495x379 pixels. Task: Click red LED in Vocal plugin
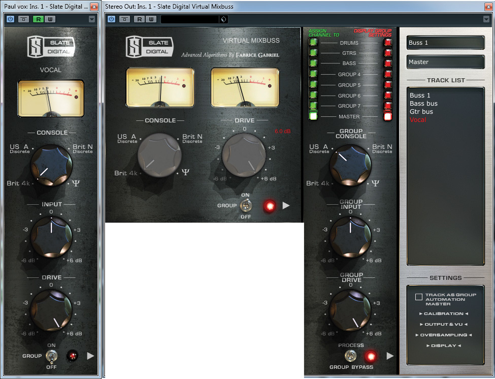click(x=72, y=356)
